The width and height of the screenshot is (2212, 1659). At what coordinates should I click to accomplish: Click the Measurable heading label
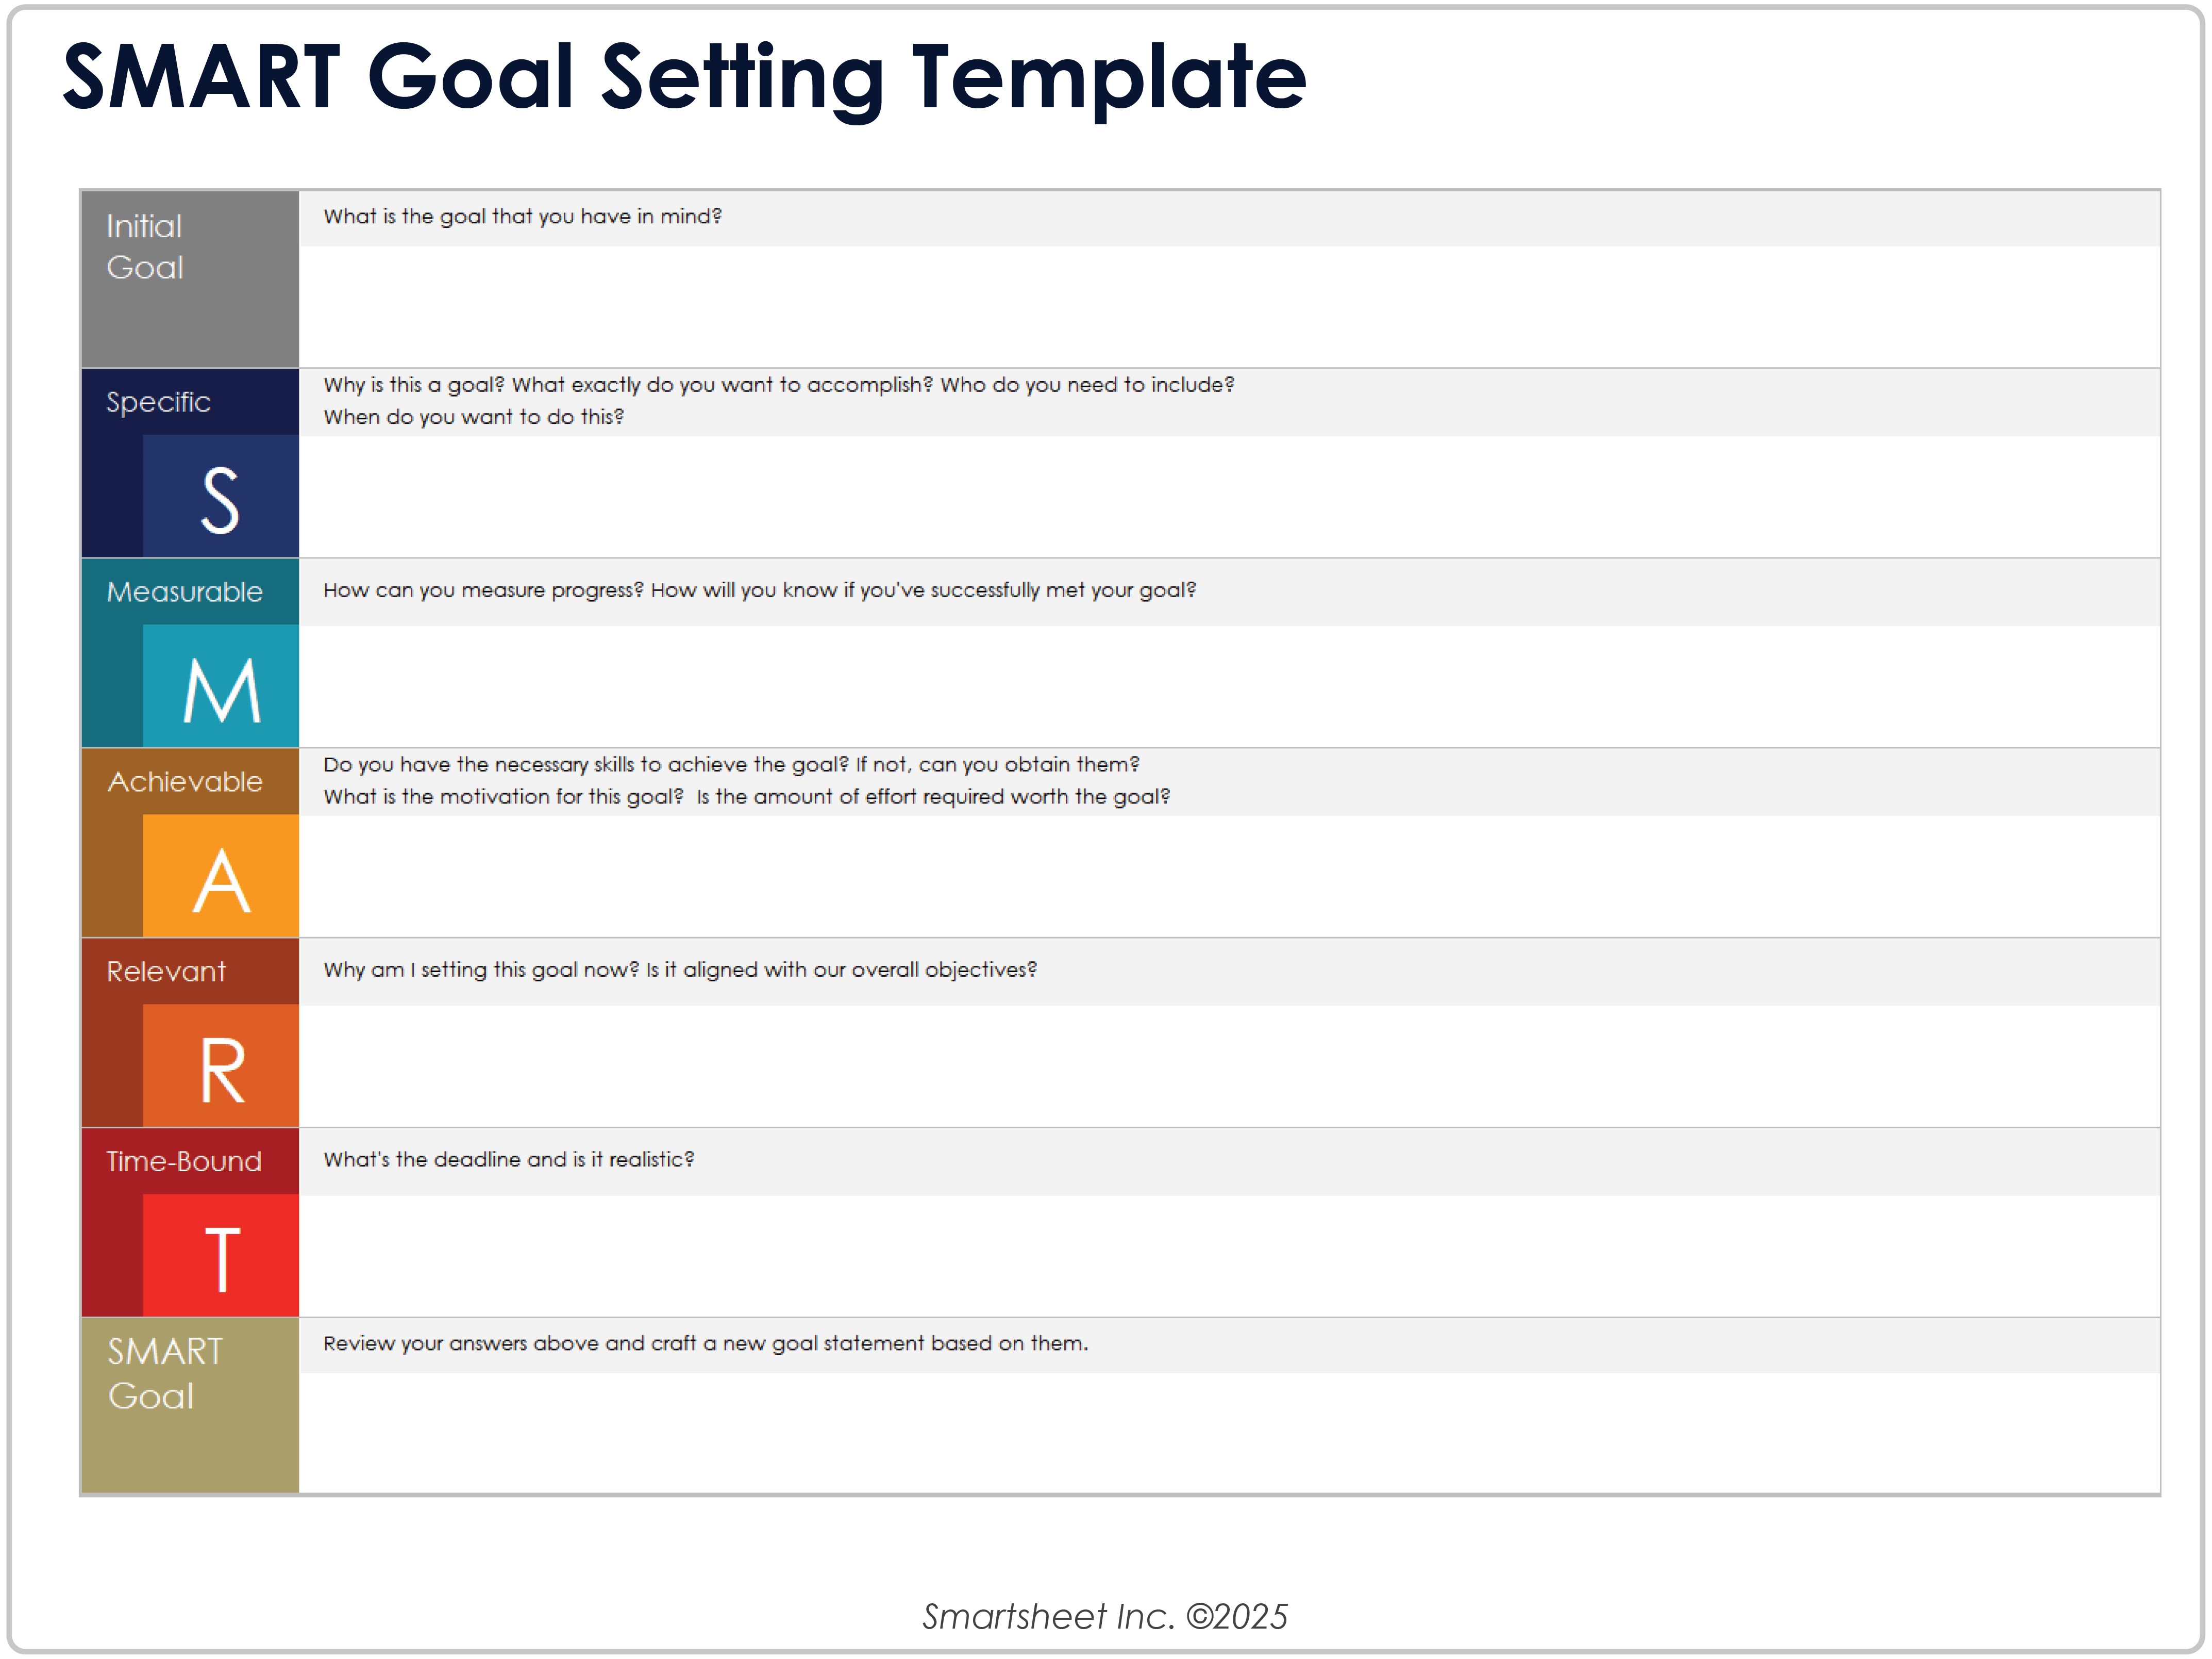pos(185,593)
